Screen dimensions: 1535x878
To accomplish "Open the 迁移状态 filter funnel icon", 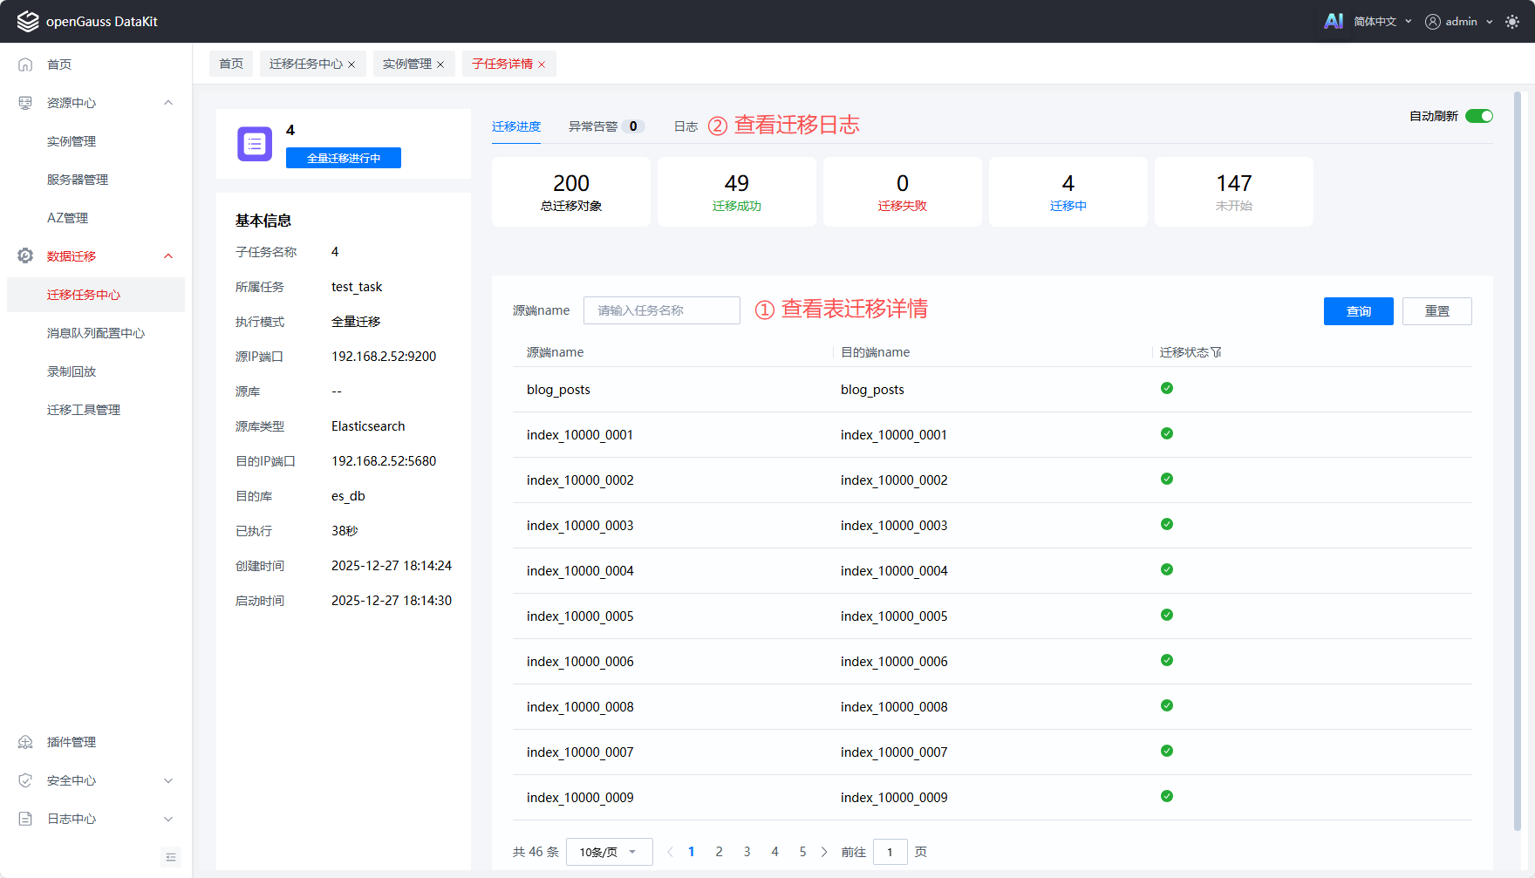I will tap(1217, 352).
